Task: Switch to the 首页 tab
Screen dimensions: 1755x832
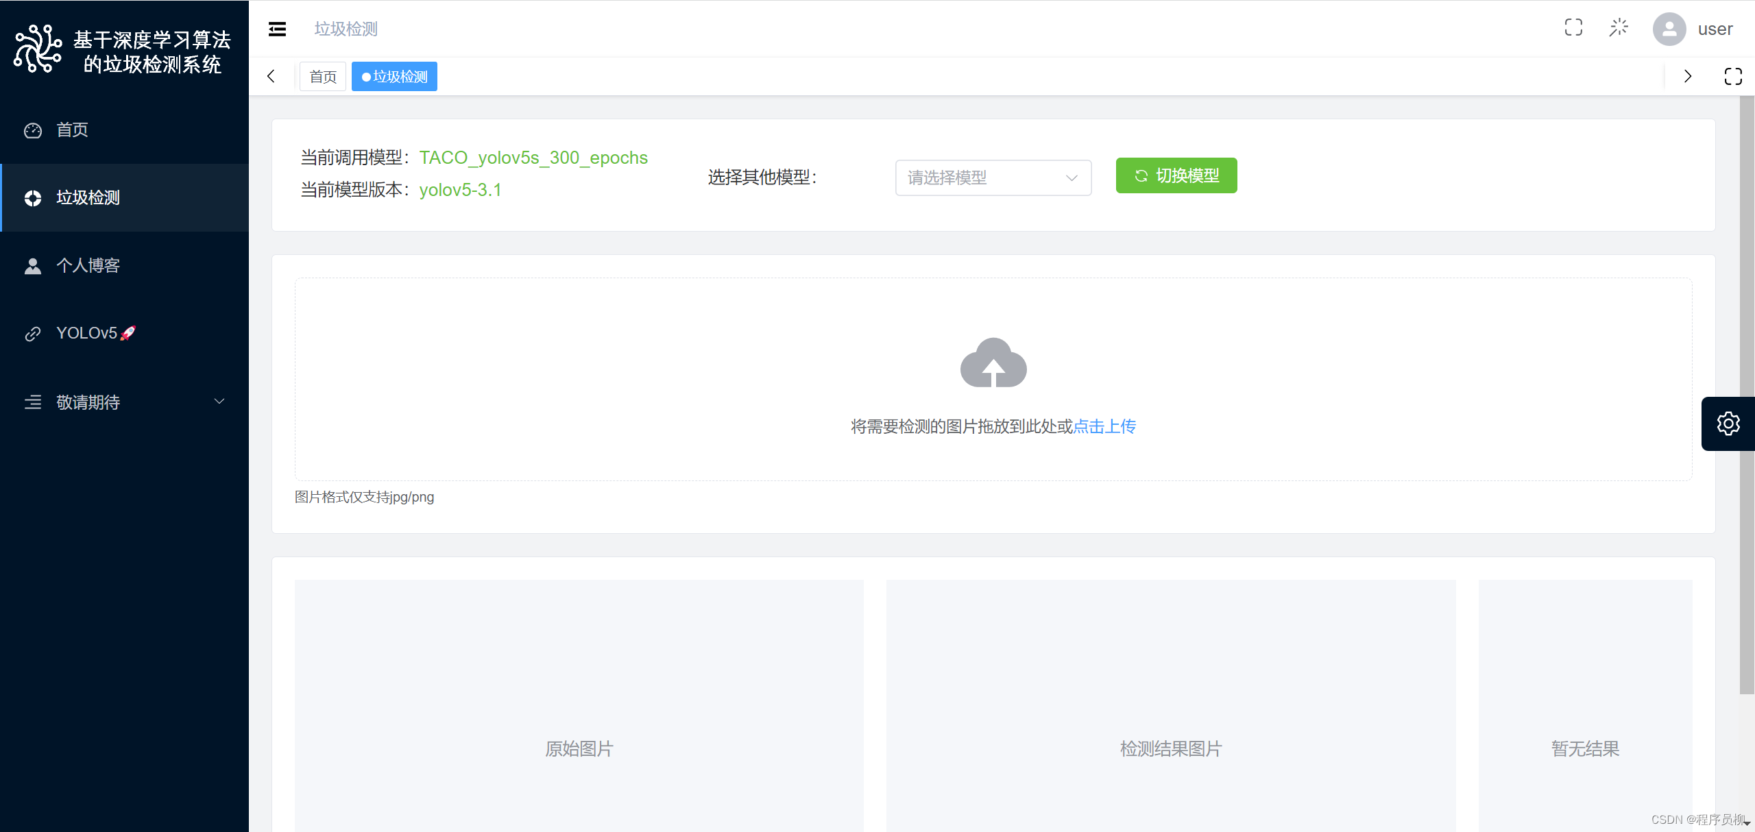Action: click(323, 76)
